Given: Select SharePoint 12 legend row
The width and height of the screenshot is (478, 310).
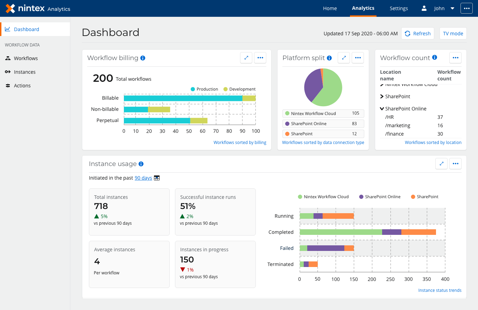Looking at the screenshot, I should pos(323,134).
